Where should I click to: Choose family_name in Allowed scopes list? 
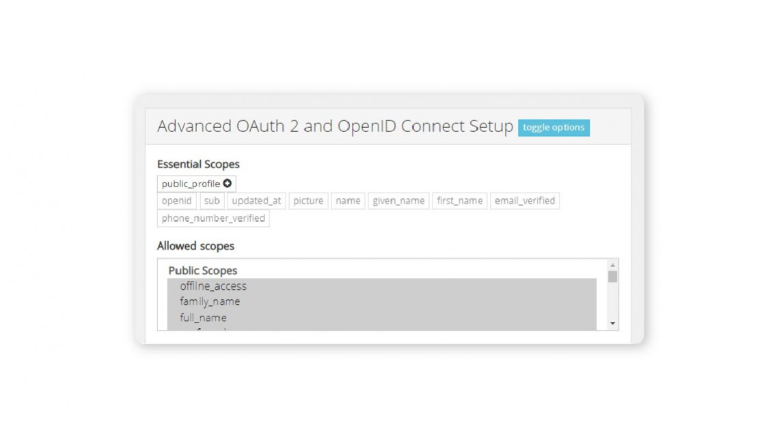pos(210,301)
